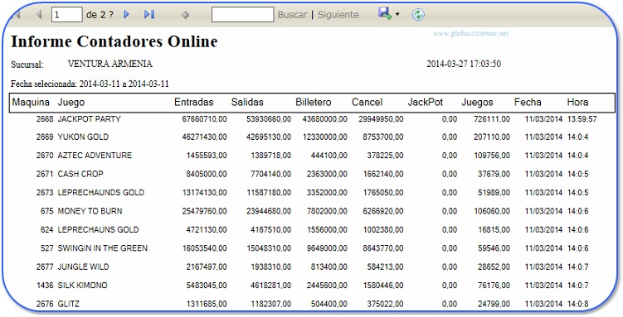Select the LEPRECHAUNS GOLD game name

click(98, 230)
